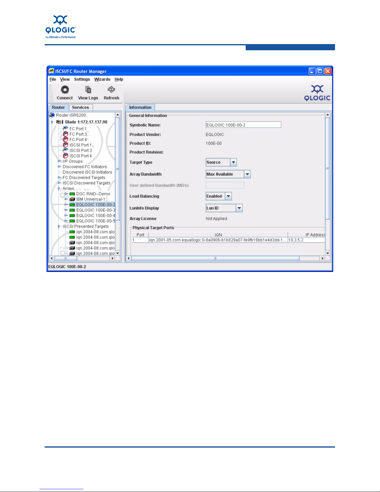The image size is (380, 492).
Task: Expand the EQLOGIC 100E-00-3 array node
Action: (66, 210)
